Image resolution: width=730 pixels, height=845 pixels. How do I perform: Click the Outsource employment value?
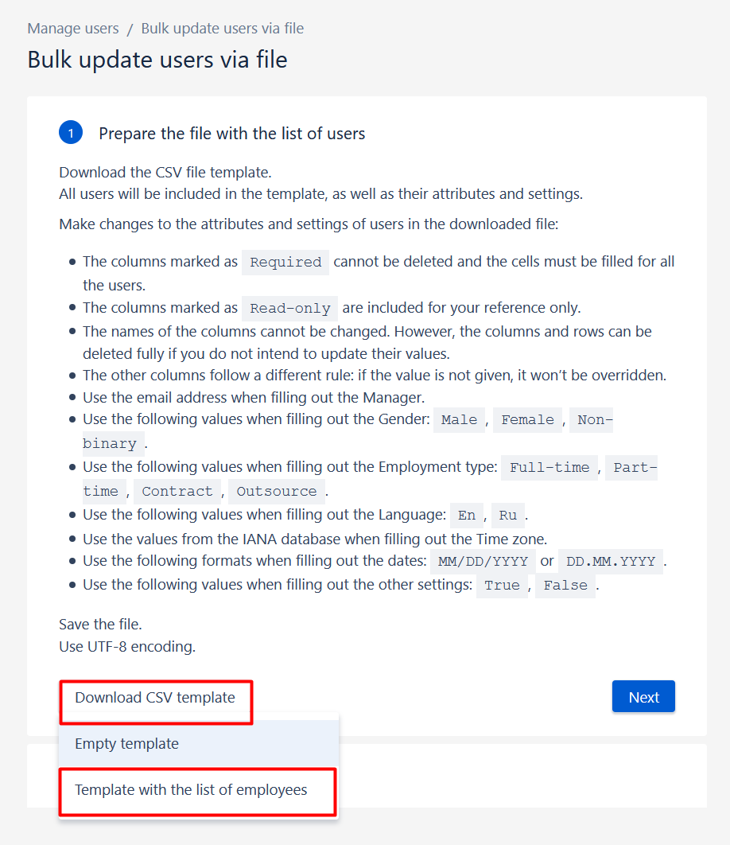[x=277, y=492]
